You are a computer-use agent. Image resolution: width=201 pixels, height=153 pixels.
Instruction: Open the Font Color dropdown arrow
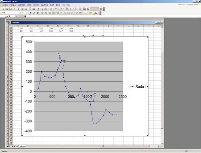tap(98, 13)
